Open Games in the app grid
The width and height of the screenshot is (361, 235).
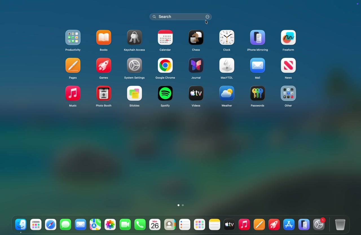click(104, 66)
